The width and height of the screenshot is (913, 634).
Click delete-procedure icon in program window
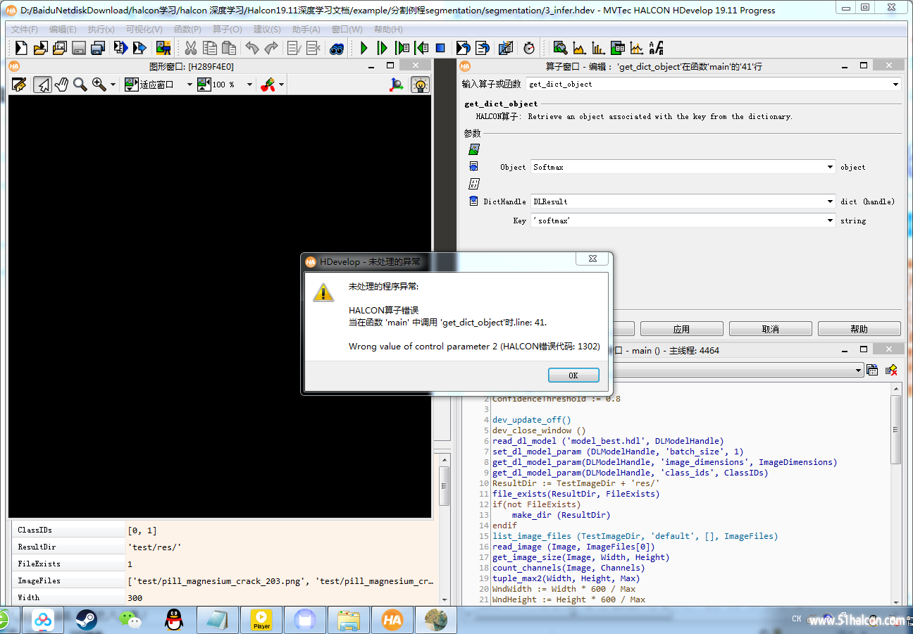pos(891,370)
